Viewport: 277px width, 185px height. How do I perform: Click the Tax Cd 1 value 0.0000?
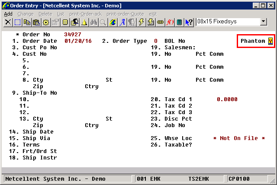click(227, 99)
